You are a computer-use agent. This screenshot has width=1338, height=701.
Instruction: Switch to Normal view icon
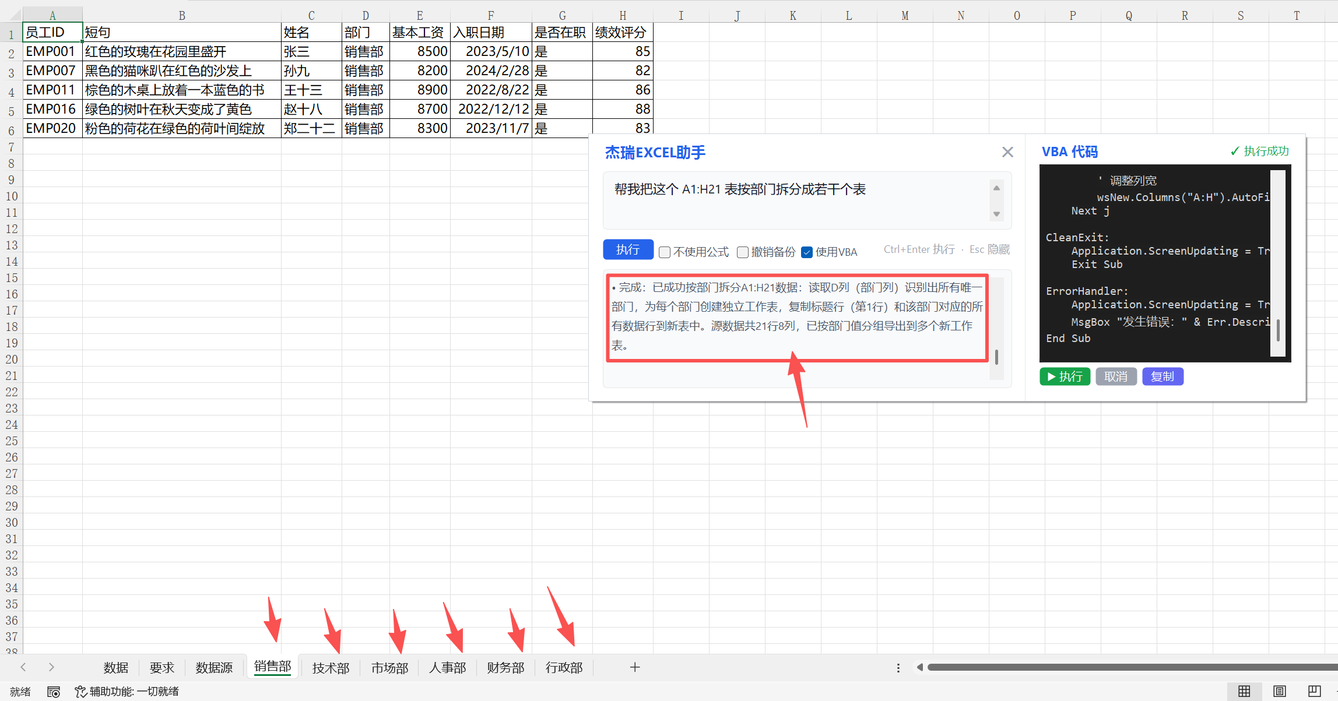point(1244,691)
